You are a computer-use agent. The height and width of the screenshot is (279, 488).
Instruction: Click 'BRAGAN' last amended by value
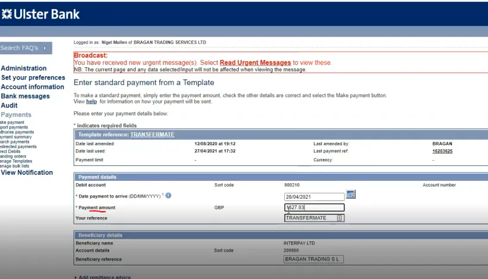[442, 144]
